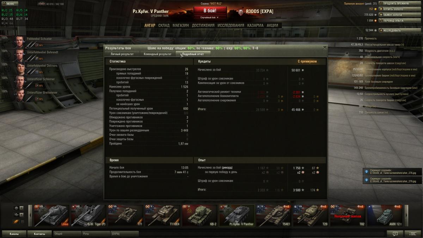Select Подробный отчёт tab

[193, 54]
